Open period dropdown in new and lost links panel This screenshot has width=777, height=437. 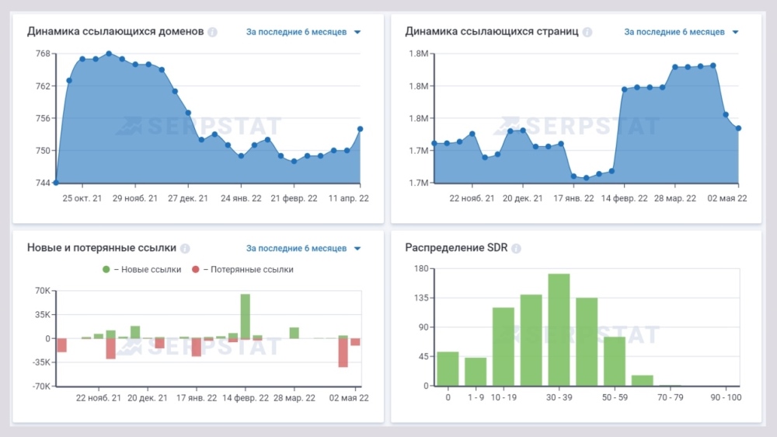click(303, 249)
